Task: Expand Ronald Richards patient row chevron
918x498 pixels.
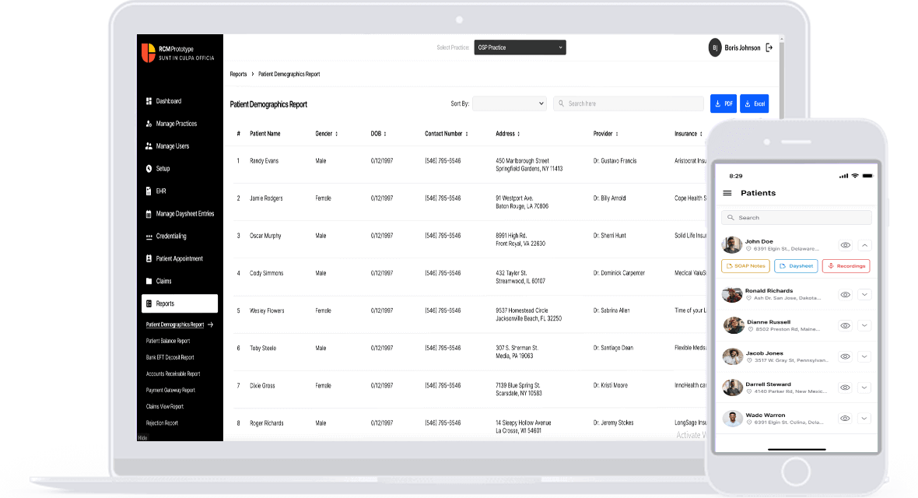Action: pyautogui.click(x=865, y=295)
